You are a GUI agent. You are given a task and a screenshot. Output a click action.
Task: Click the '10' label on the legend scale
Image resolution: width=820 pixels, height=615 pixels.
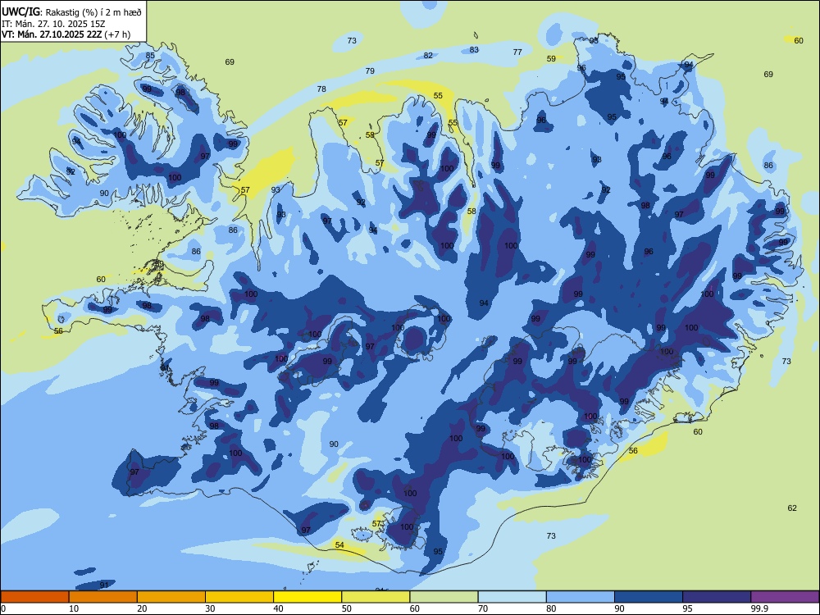pos(74,608)
